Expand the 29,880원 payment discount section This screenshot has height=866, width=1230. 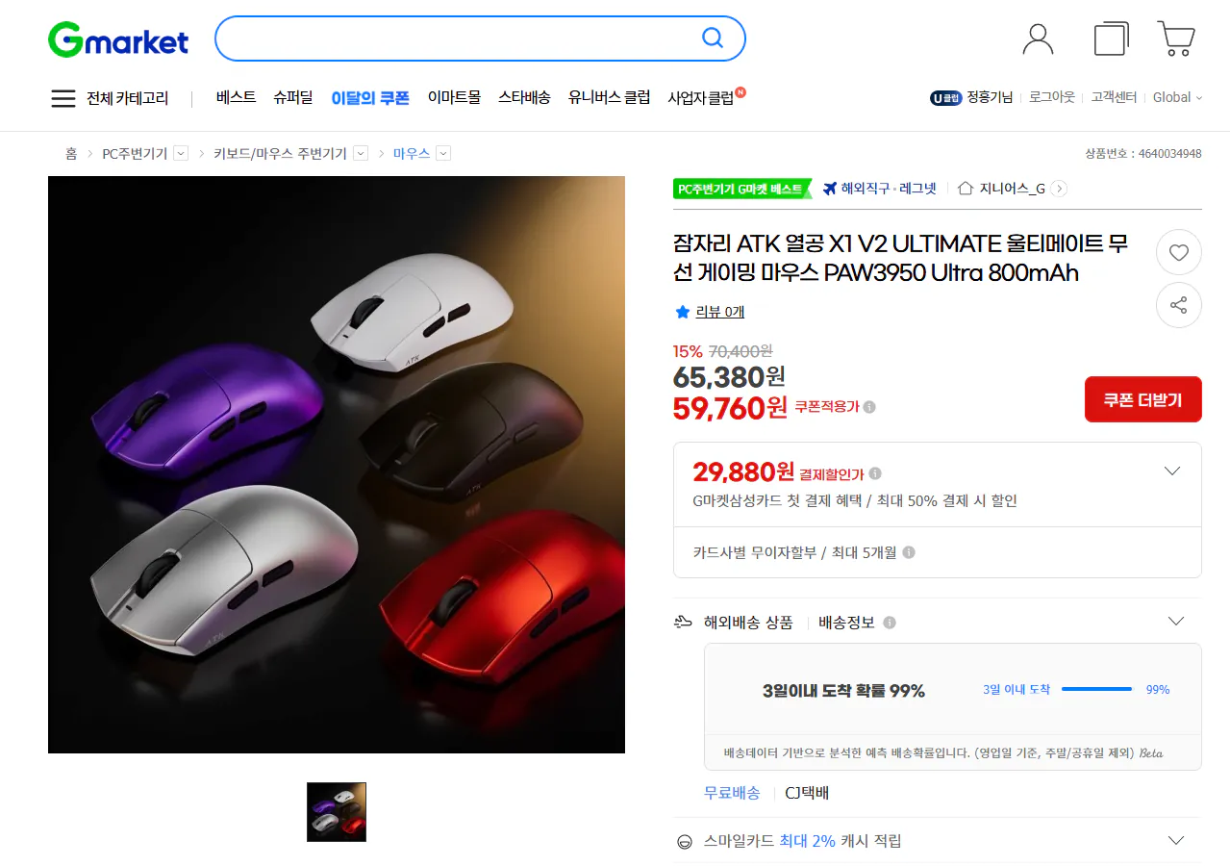click(x=1172, y=471)
